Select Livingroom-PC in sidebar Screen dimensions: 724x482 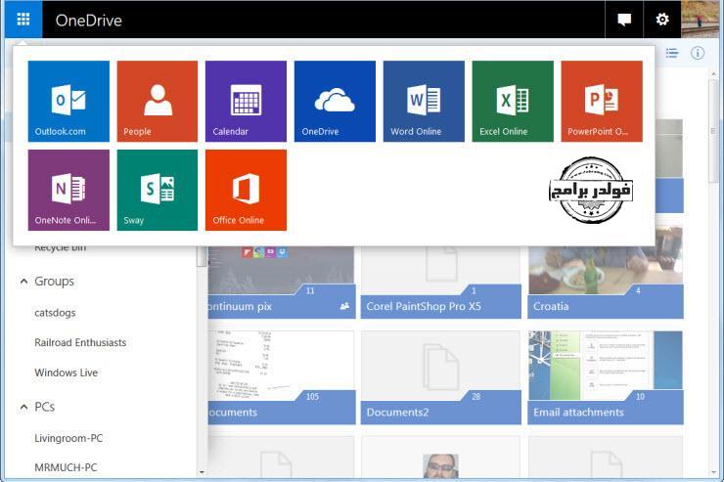coord(68,438)
